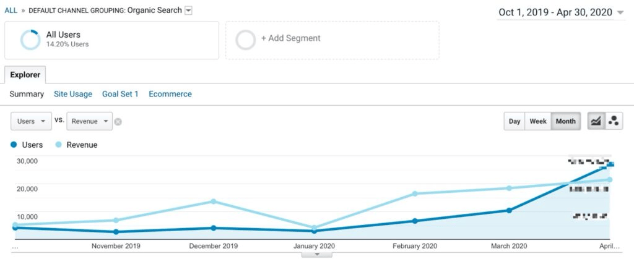This screenshot has height=259, width=634.
Task: Click the empty Add Segment circle
Action: [x=245, y=40]
